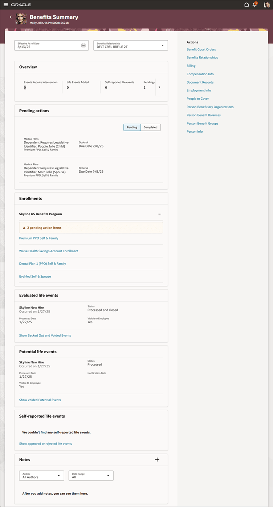Click the home icon in the header

[246, 5]
